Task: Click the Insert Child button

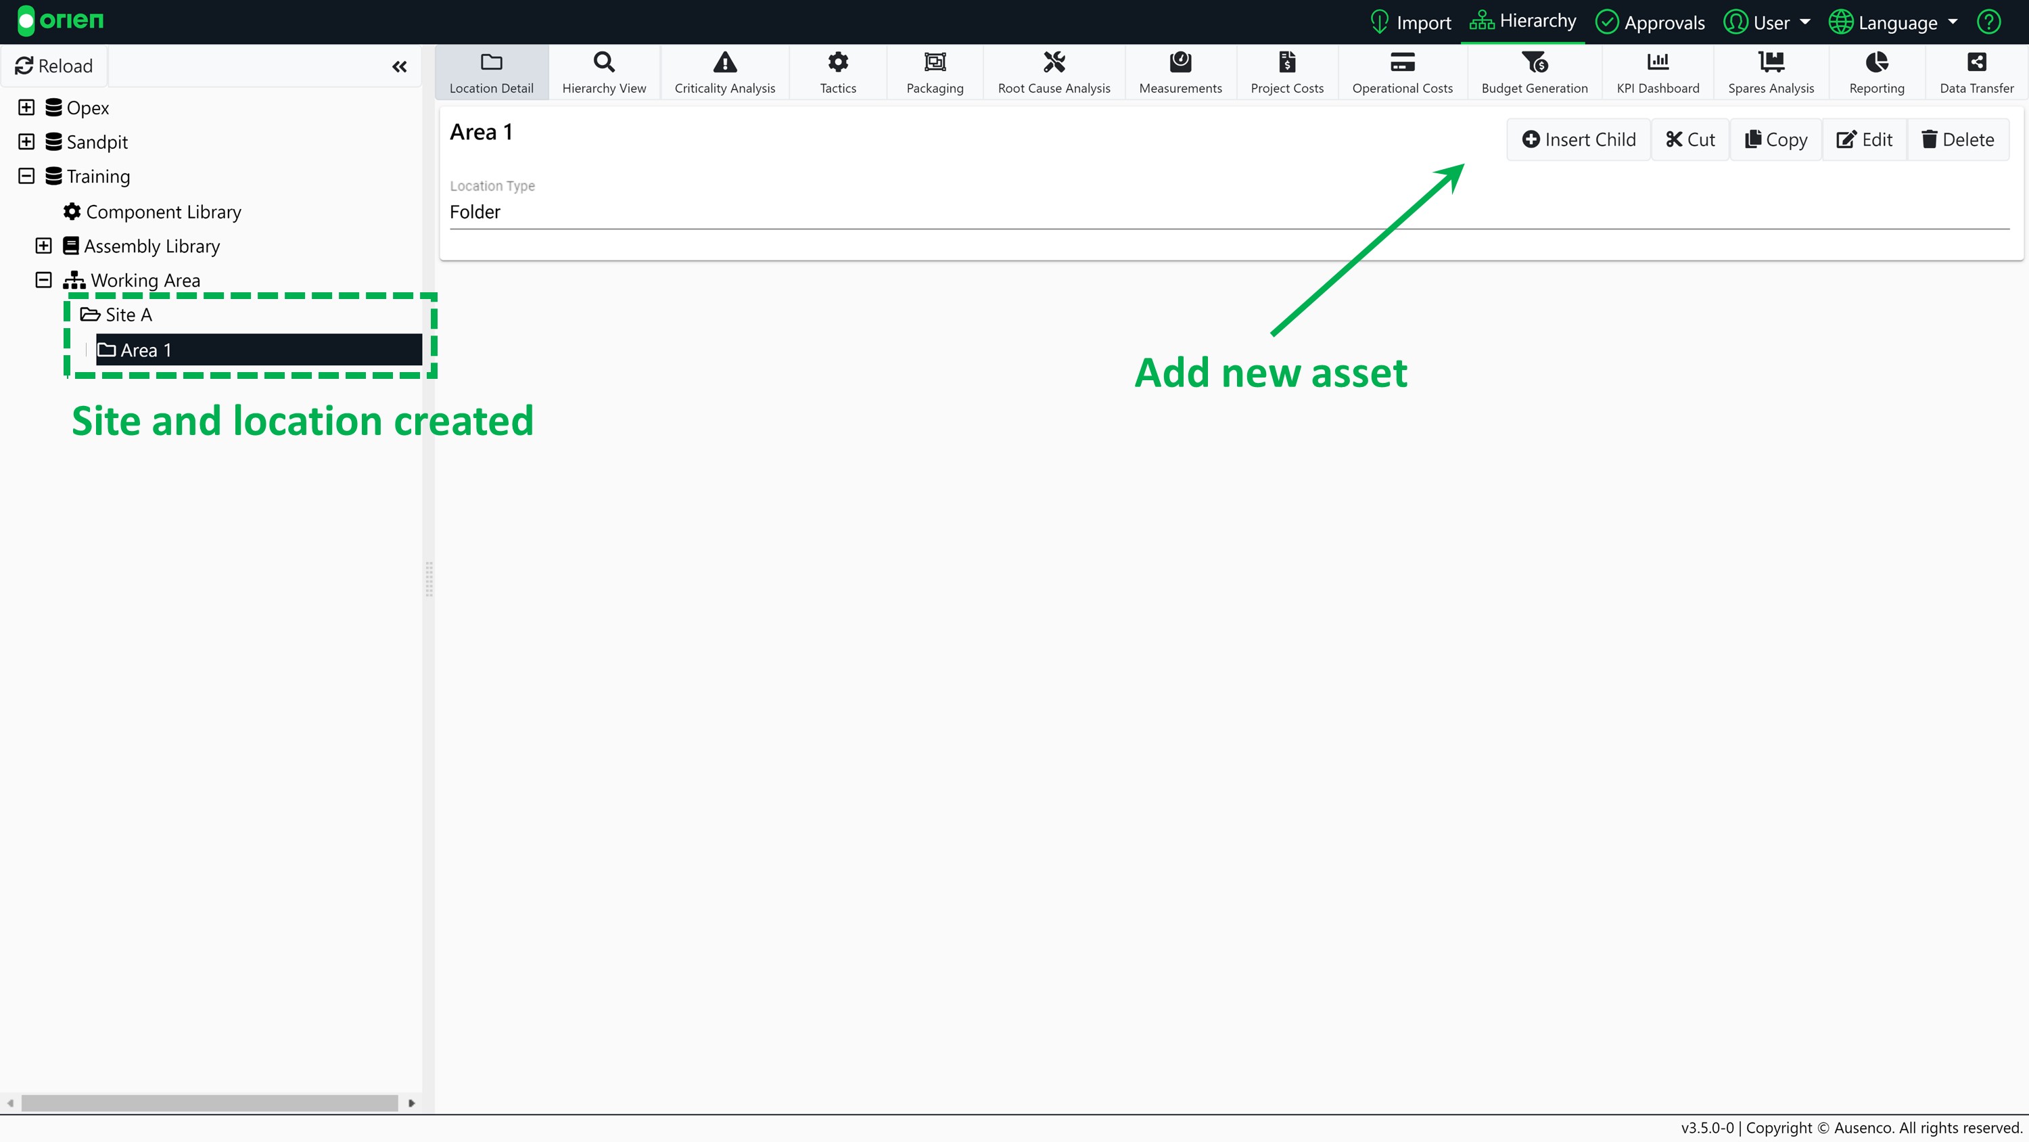Action: point(1579,139)
